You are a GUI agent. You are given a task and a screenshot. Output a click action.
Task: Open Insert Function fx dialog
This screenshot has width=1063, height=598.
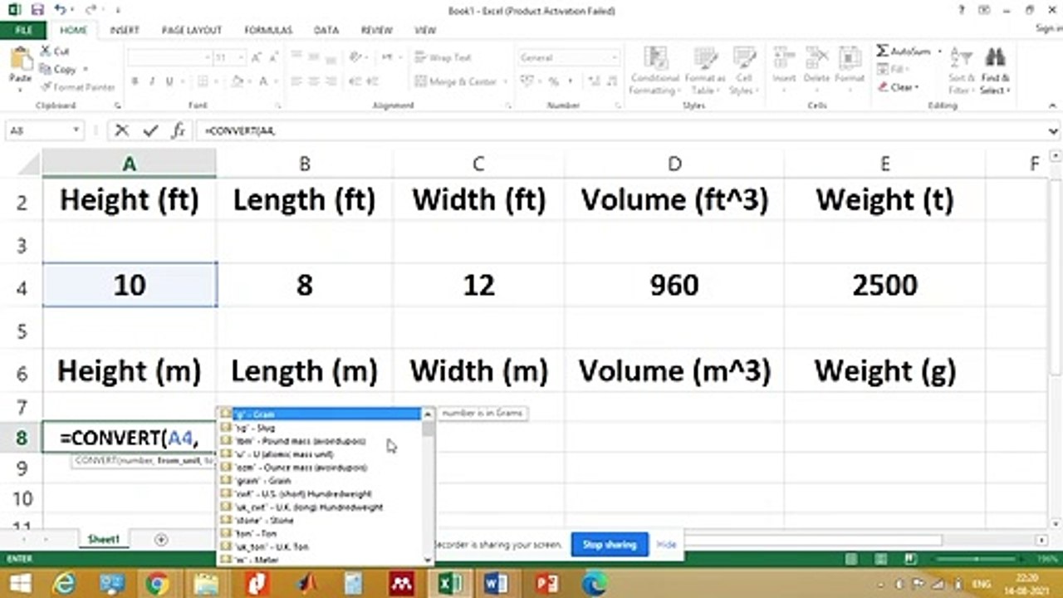pyautogui.click(x=178, y=130)
